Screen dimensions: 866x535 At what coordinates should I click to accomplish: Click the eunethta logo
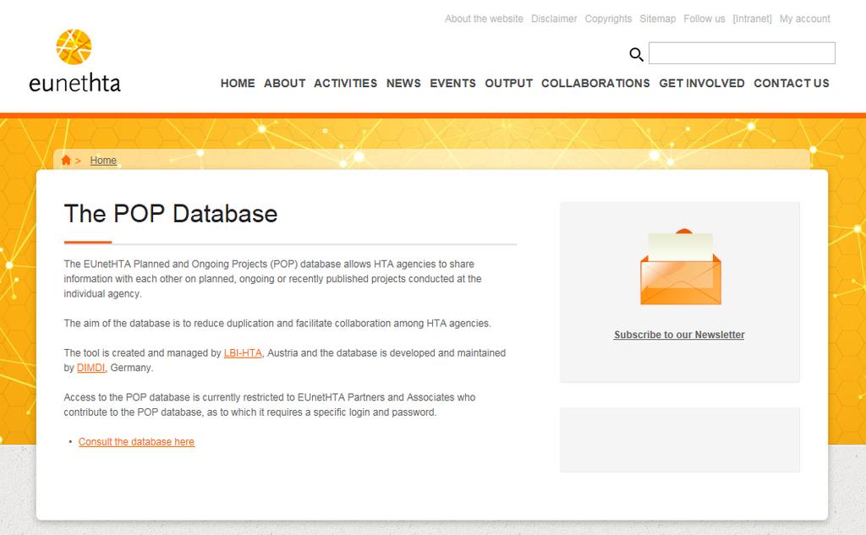[74, 62]
